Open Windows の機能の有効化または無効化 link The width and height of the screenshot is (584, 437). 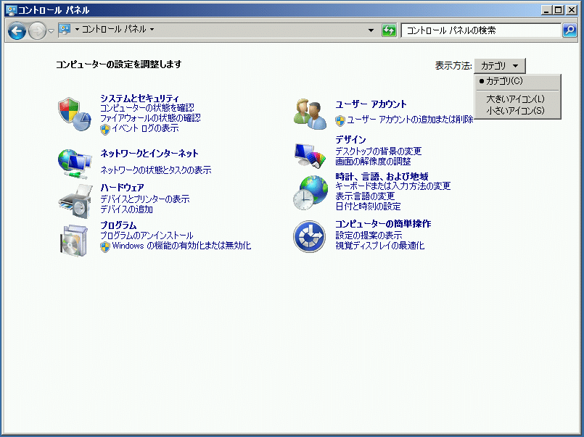[182, 246]
